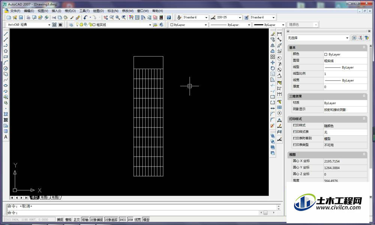This screenshot has height=225, width=375.
Task: Open the 视图(V) menu
Action: (43, 11)
